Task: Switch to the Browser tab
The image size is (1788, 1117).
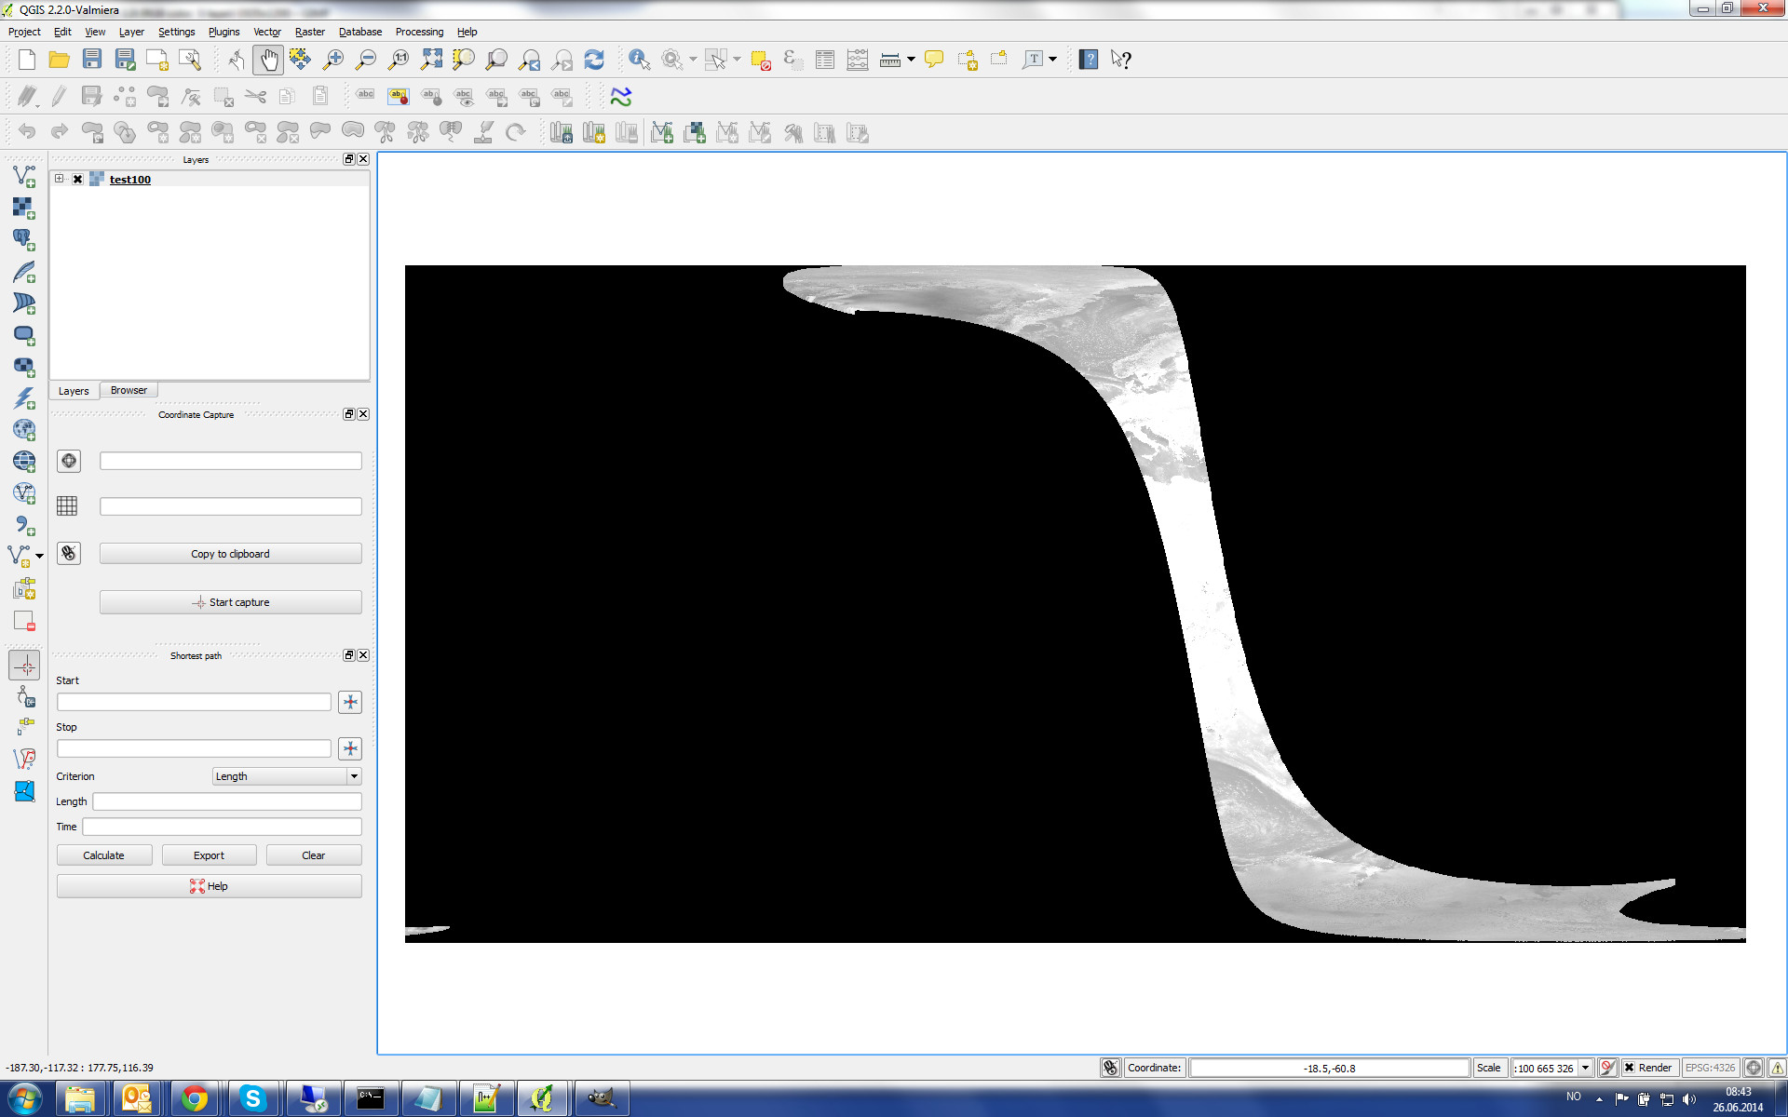Action: [x=129, y=391]
